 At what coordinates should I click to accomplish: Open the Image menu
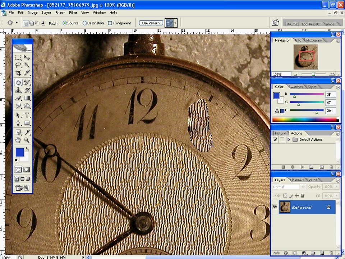tap(33, 13)
